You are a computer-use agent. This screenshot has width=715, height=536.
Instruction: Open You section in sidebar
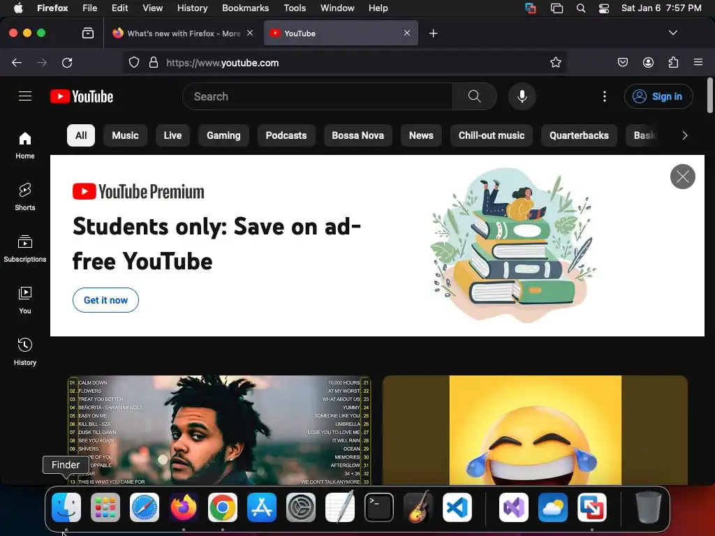click(x=25, y=300)
